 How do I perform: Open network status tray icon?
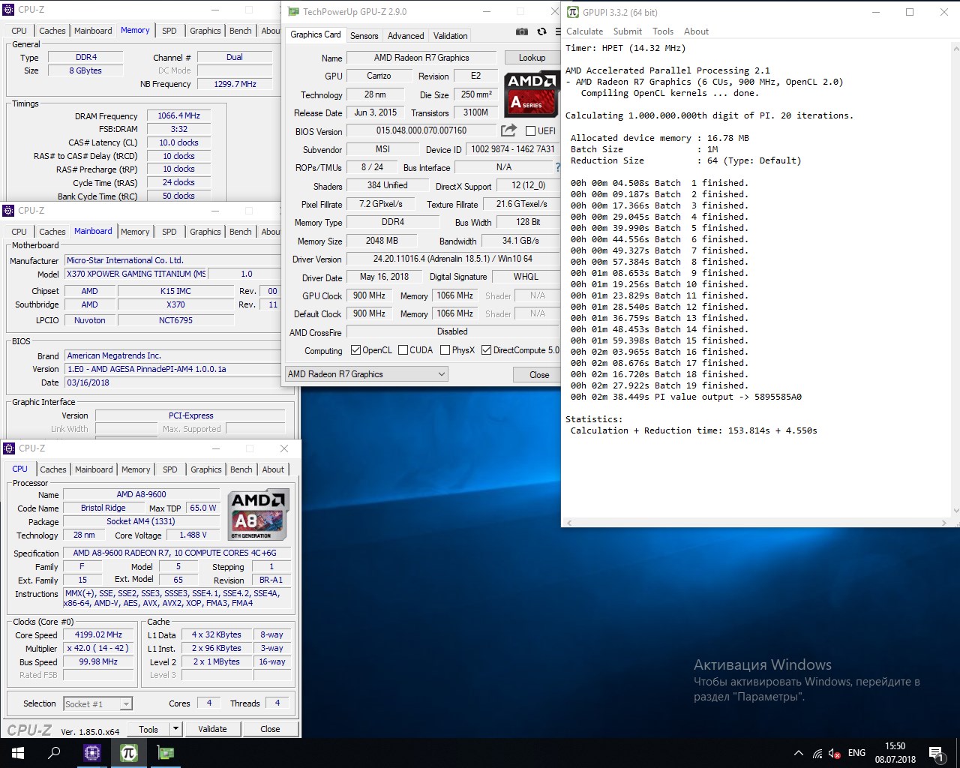pyautogui.click(x=817, y=753)
